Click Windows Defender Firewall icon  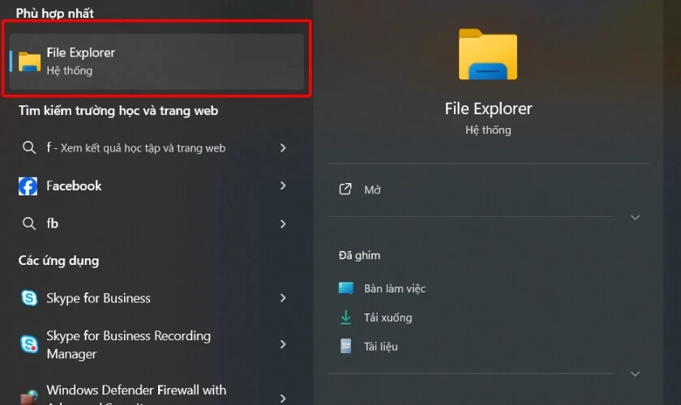pyautogui.click(x=29, y=398)
